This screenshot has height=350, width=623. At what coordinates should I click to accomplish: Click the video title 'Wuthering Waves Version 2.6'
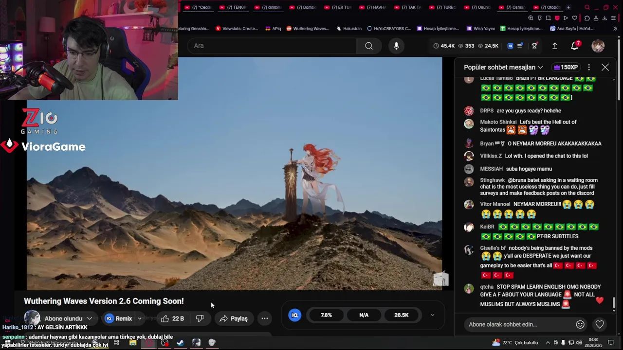tap(104, 301)
